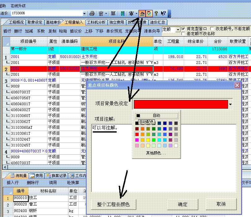251x217 pixels.
Task: Open the 造价 1733006 combo box dropdown
Action: pyautogui.click(x=85, y=14)
